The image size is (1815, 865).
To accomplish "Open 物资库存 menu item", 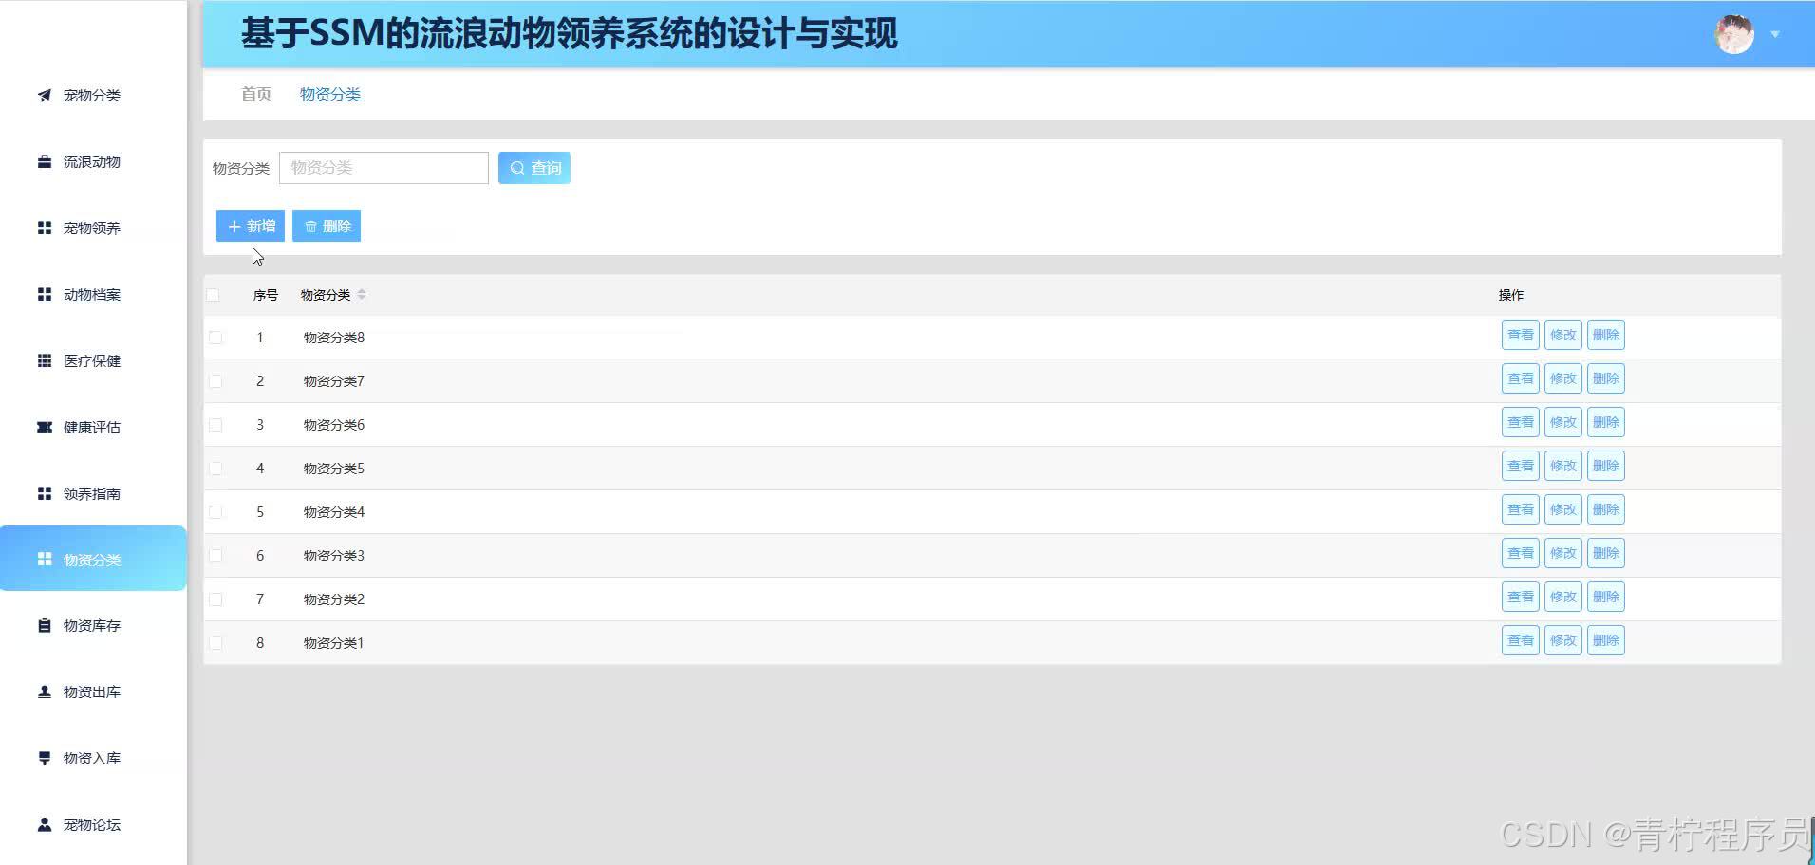I will tap(93, 625).
